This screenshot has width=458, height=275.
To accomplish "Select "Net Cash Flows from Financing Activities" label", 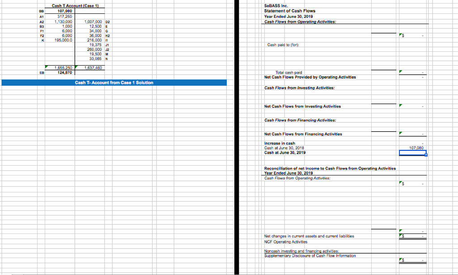I will point(303,134).
